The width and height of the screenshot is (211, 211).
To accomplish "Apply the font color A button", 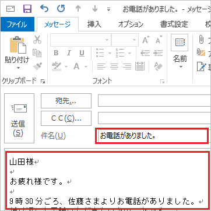I will point(77,66).
